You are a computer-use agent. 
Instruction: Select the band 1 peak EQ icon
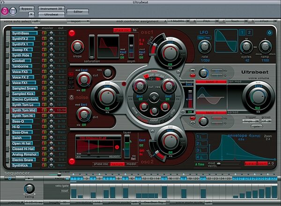click(x=192, y=123)
